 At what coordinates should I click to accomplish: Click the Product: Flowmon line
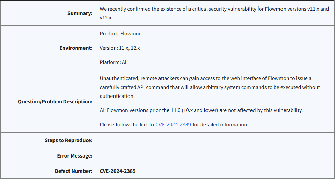(121, 34)
